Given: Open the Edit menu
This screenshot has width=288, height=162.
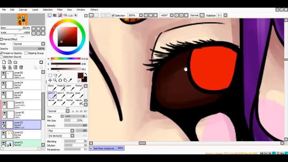Looking at the screenshot, I should tap(12, 10).
